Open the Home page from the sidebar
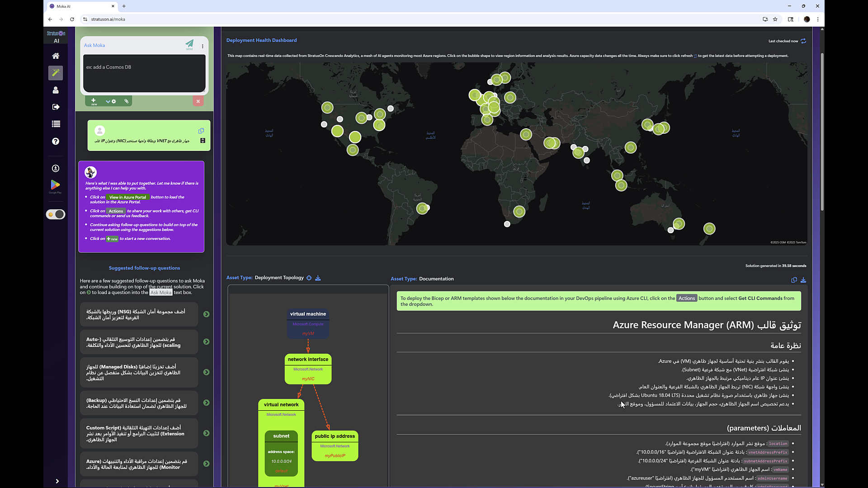Screen dimensions: 868x488 pyautogui.click(x=55, y=56)
